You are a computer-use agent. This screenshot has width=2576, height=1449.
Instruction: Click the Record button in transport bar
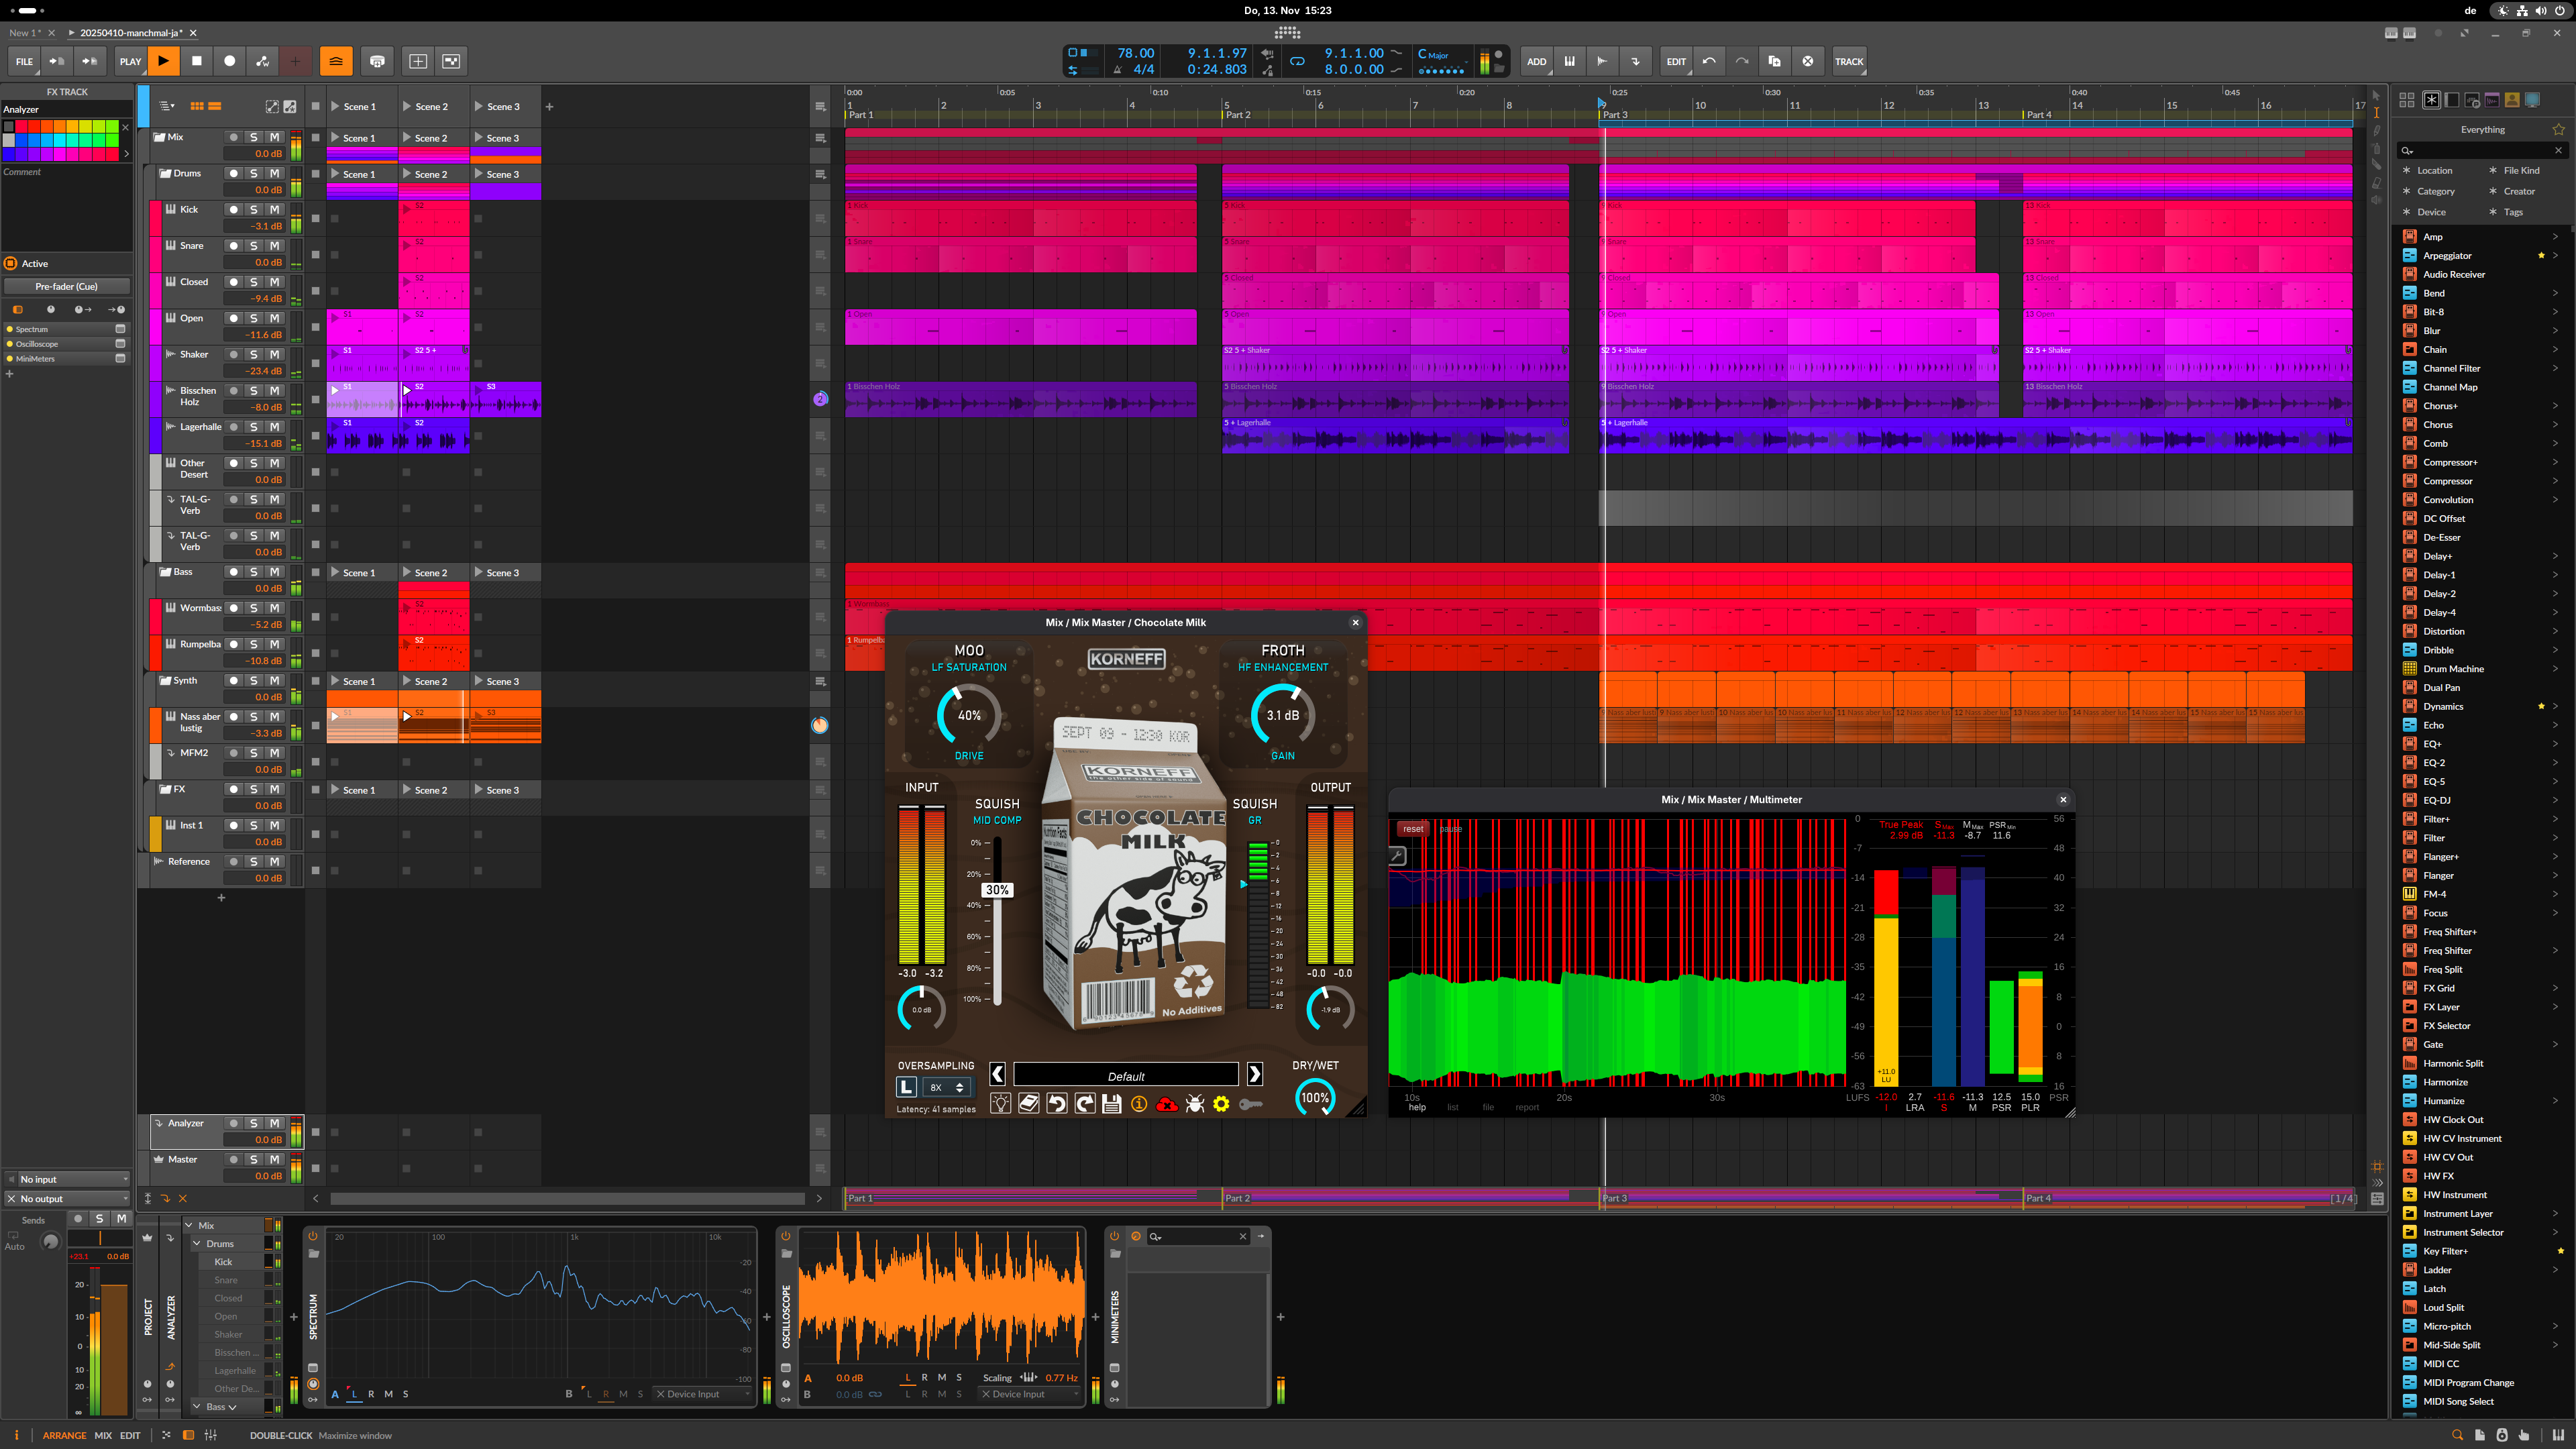229,61
